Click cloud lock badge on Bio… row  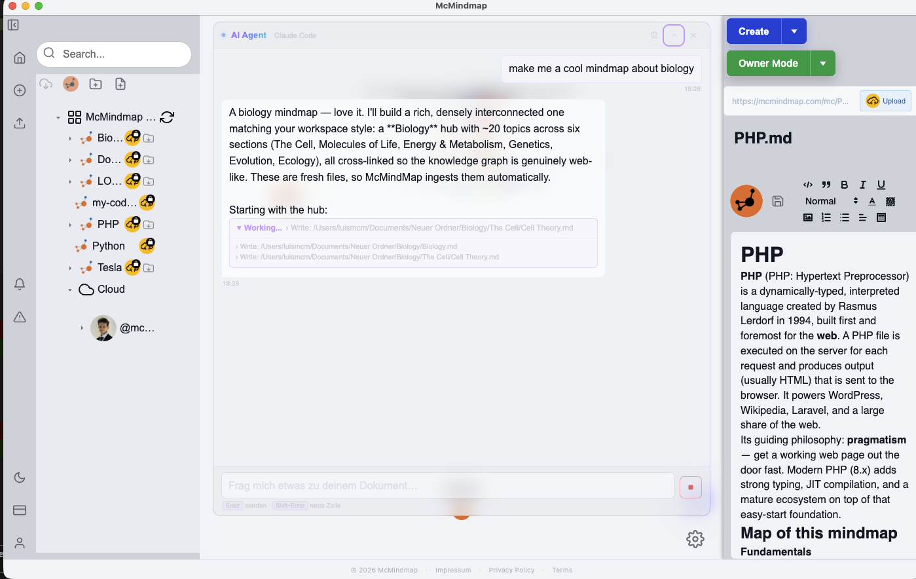(x=133, y=138)
